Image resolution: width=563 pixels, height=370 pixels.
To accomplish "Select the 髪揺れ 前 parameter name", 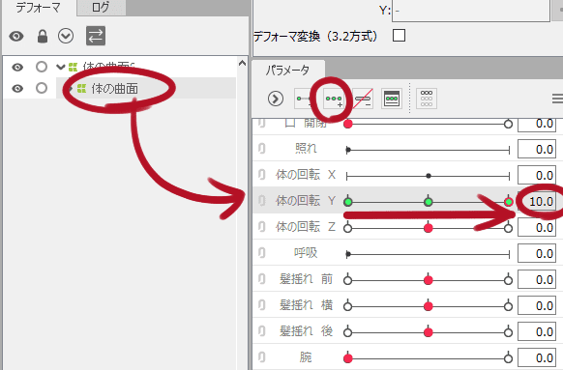I will (306, 279).
